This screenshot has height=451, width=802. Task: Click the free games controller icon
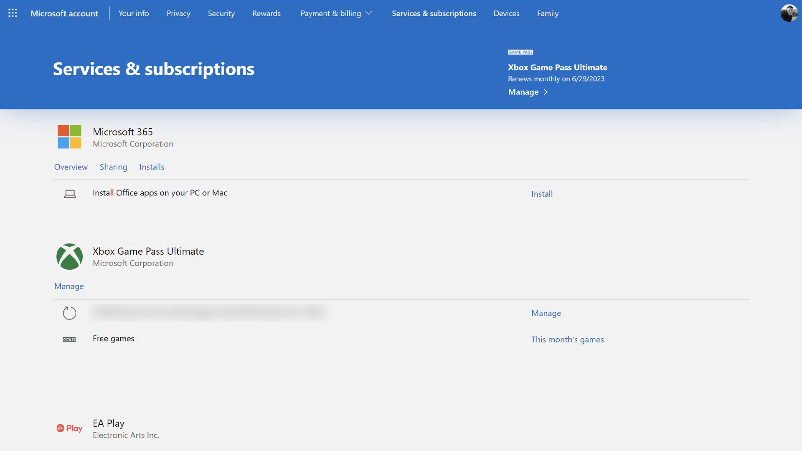[x=69, y=339]
